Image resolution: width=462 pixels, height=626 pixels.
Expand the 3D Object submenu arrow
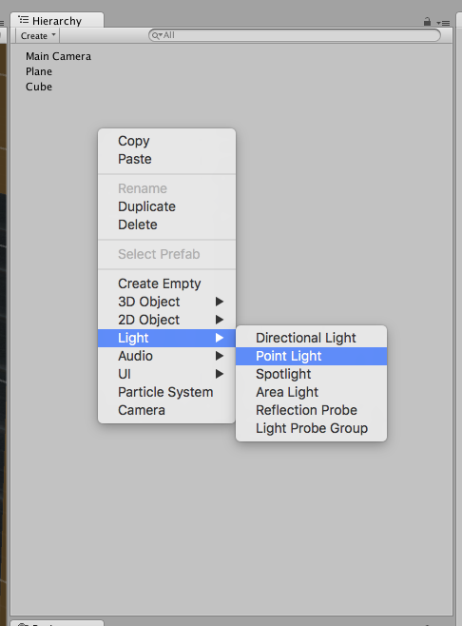tap(219, 302)
